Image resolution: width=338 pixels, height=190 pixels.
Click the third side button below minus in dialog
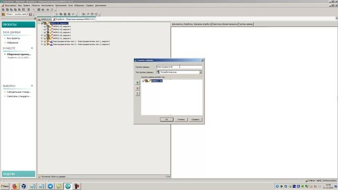coord(137,94)
